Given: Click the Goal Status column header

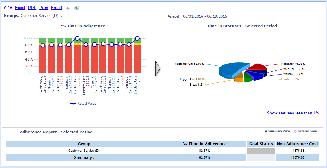Looking at the screenshot, I should click(x=261, y=144).
